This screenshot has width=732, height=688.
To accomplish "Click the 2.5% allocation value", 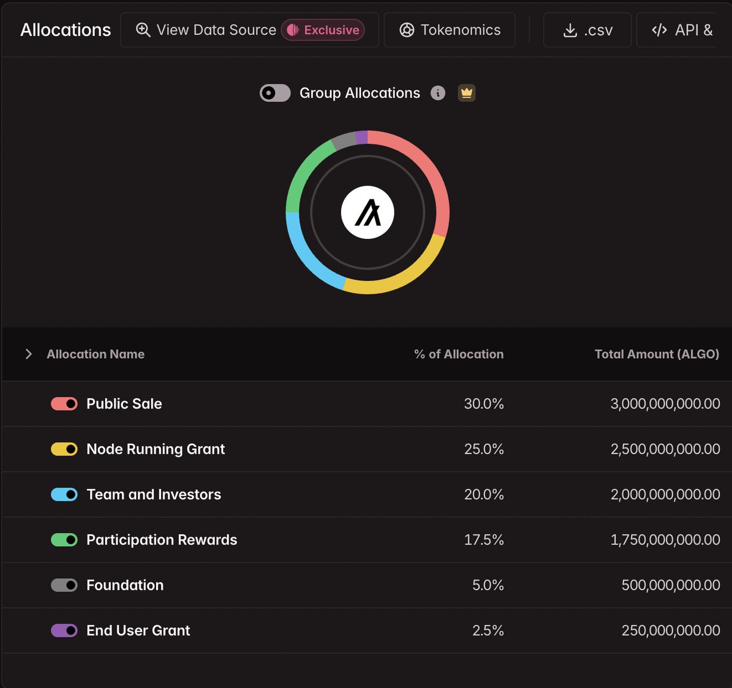I will (x=488, y=630).
